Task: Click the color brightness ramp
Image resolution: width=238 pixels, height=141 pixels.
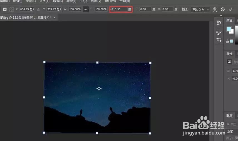Action: pos(237,35)
